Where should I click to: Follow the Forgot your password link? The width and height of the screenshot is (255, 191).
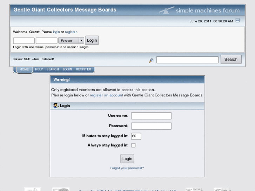(x=127, y=168)
